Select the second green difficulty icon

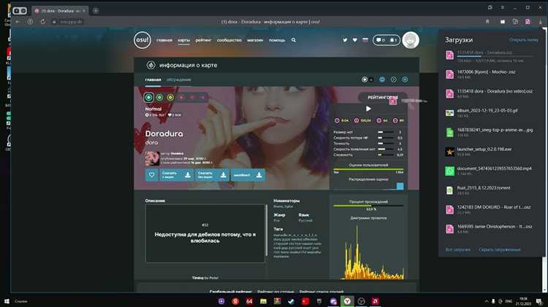click(x=159, y=97)
